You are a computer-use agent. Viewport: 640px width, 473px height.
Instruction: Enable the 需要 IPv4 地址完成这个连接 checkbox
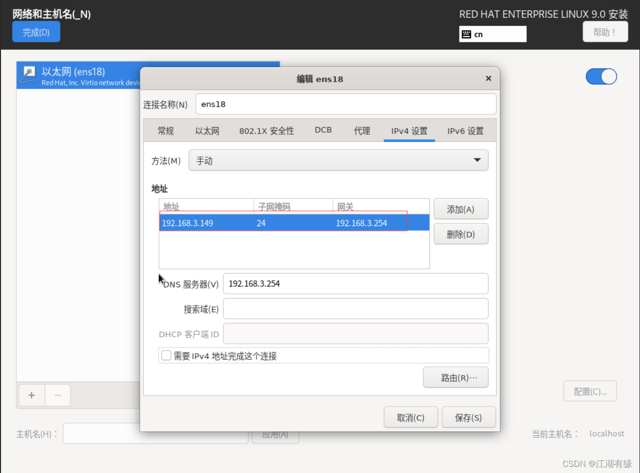166,355
